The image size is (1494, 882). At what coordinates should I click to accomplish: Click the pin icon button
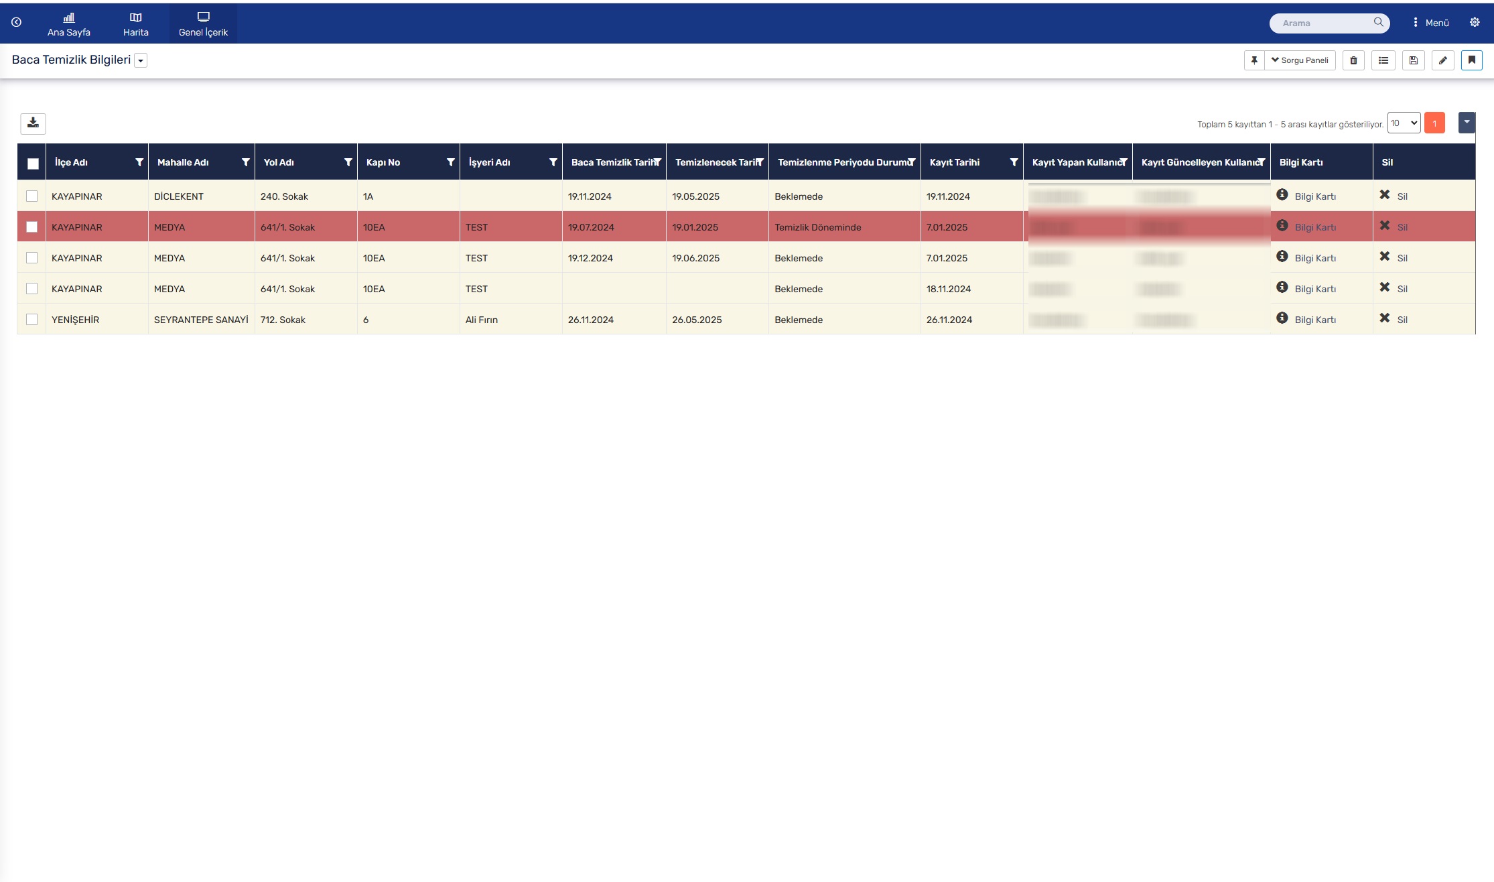pos(1254,60)
